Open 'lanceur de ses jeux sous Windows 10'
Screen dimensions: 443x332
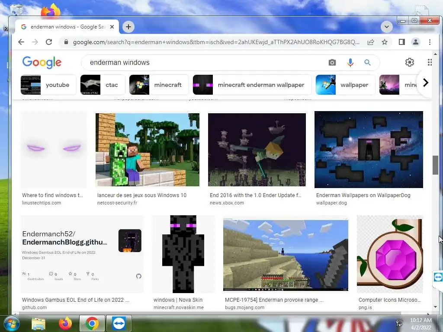tap(142, 195)
